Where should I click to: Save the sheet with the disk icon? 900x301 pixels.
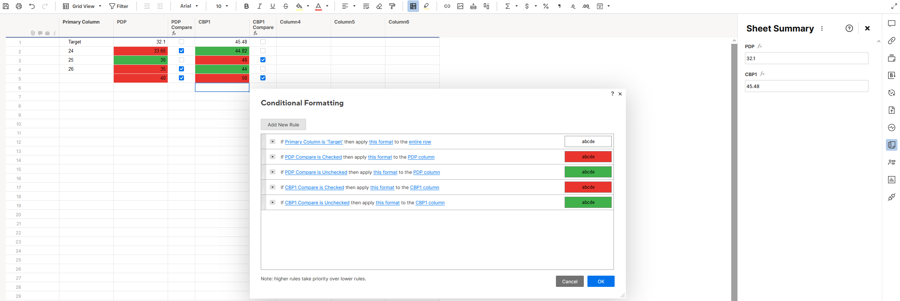pyautogui.click(x=6, y=6)
